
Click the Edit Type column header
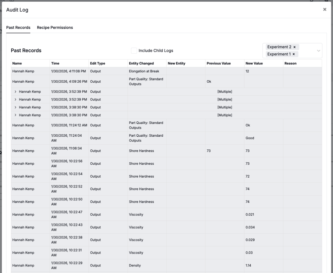click(x=98, y=63)
